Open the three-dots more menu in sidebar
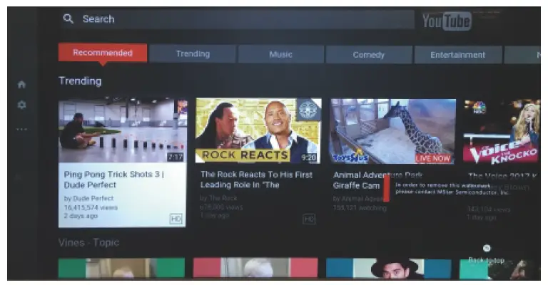This screenshot has width=548, height=285. 21,129
